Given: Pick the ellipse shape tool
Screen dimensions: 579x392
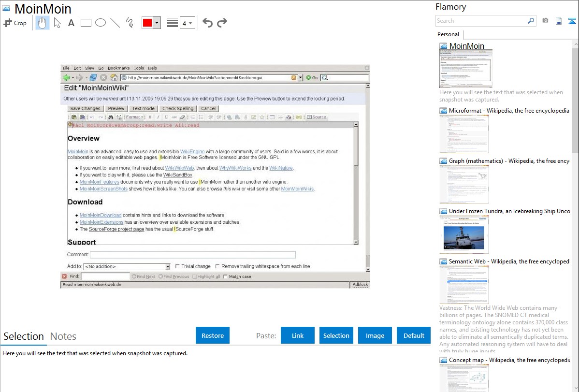Looking at the screenshot, I should 101,23.
